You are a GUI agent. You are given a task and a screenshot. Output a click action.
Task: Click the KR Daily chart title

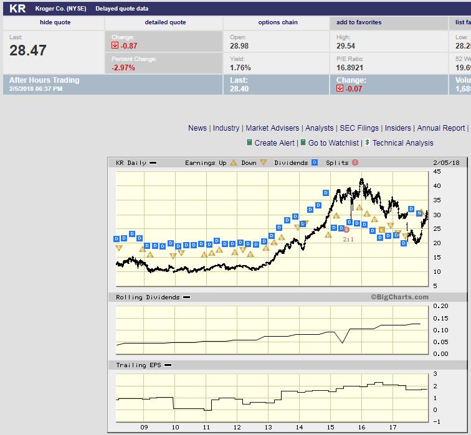131,163
